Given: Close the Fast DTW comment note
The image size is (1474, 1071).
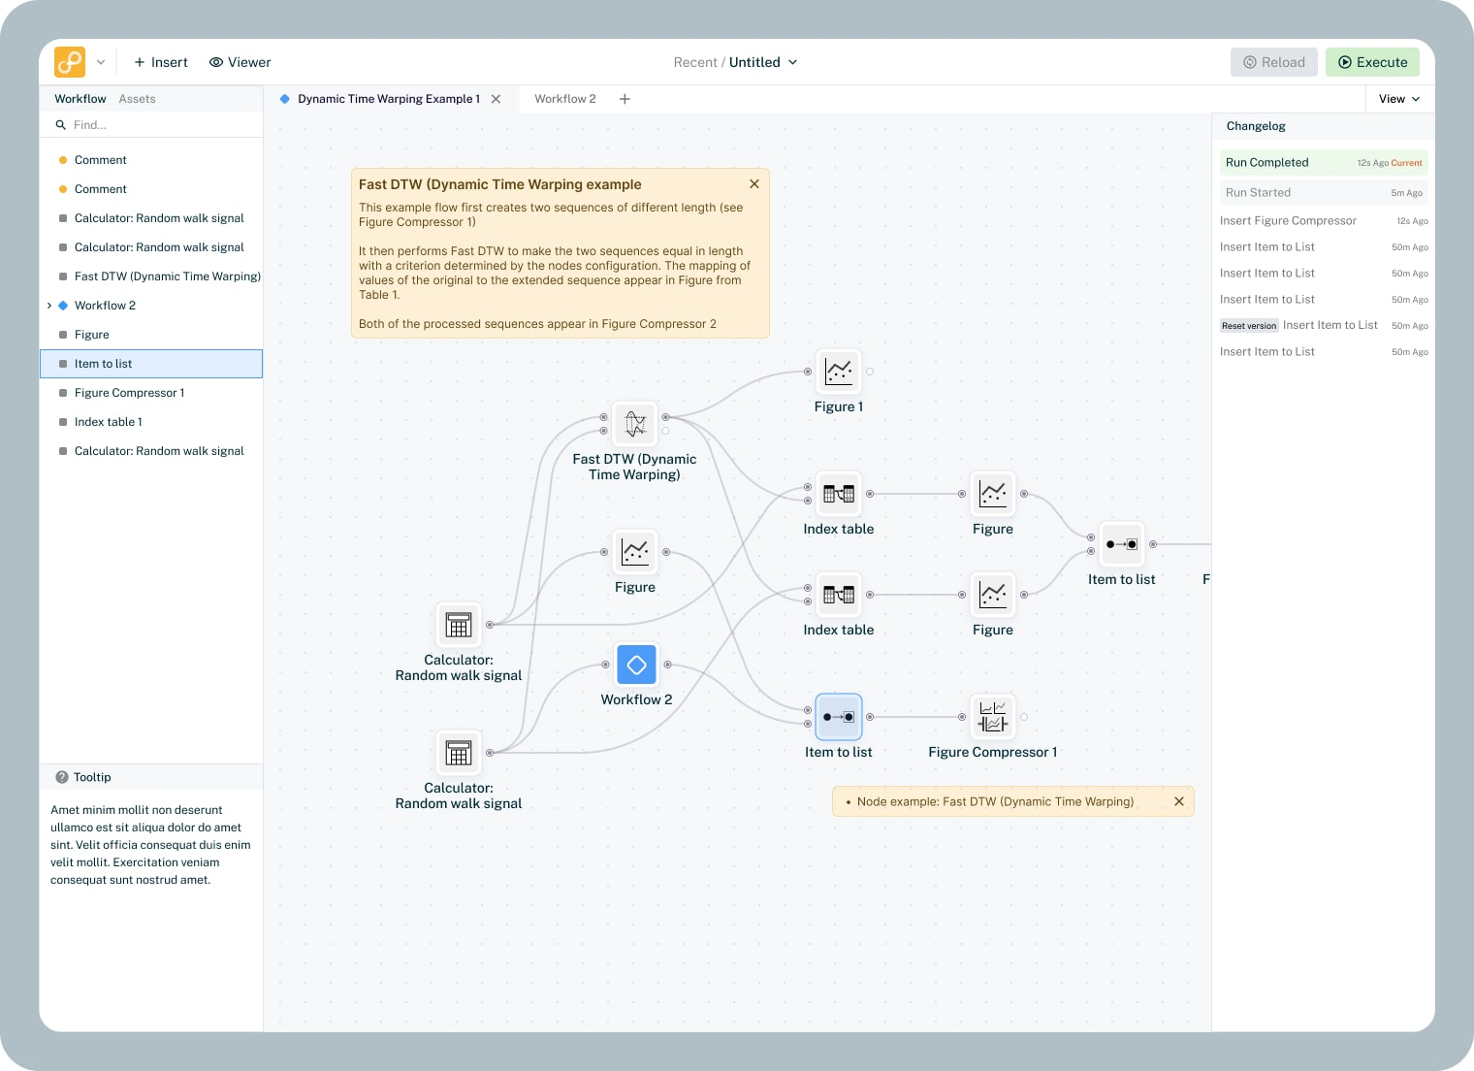Looking at the screenshot, I should click(x=754, y=184).
